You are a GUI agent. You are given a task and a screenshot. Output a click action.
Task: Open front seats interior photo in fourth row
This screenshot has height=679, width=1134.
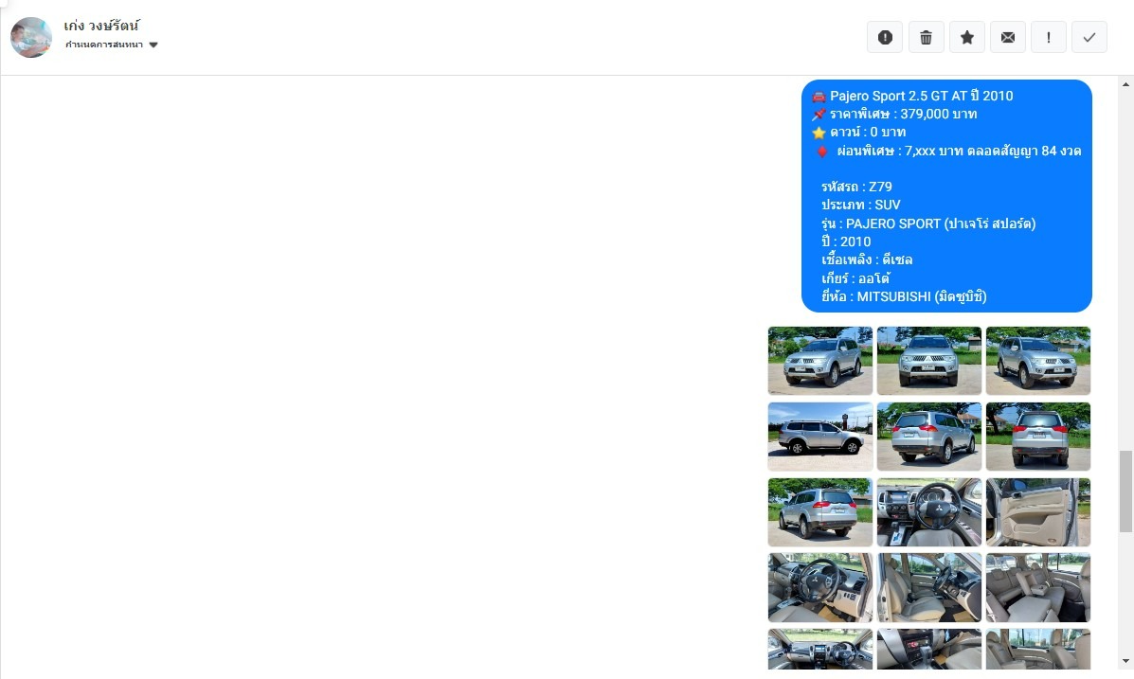[x=929, y=588]
